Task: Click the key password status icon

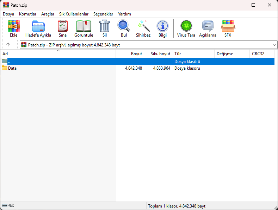Action: (11, 205)
